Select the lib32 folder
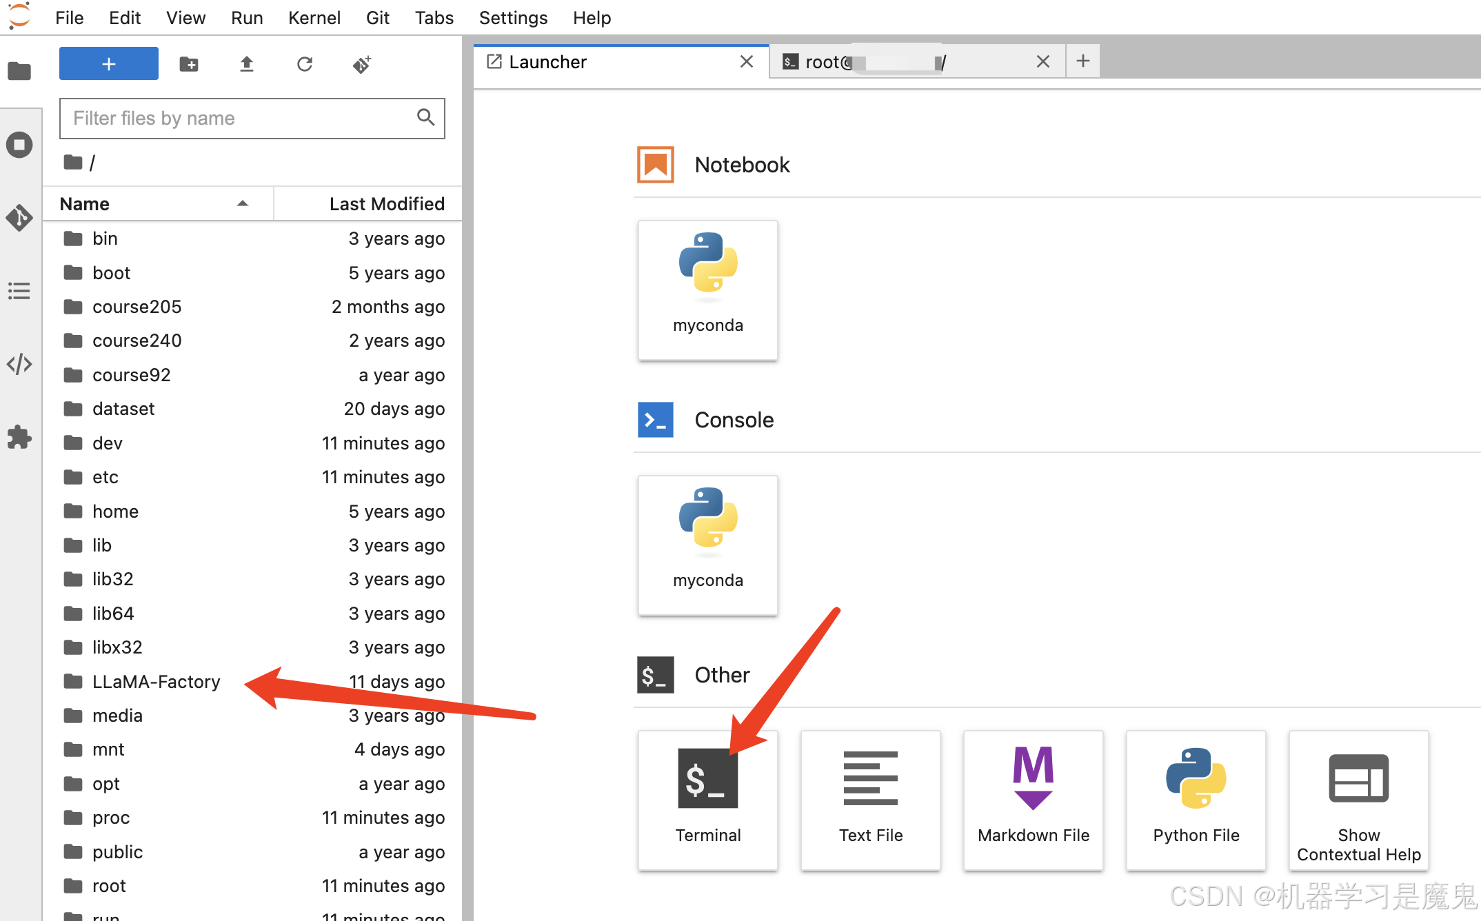This screenshot has width=1481, height=921. point(252,579)
